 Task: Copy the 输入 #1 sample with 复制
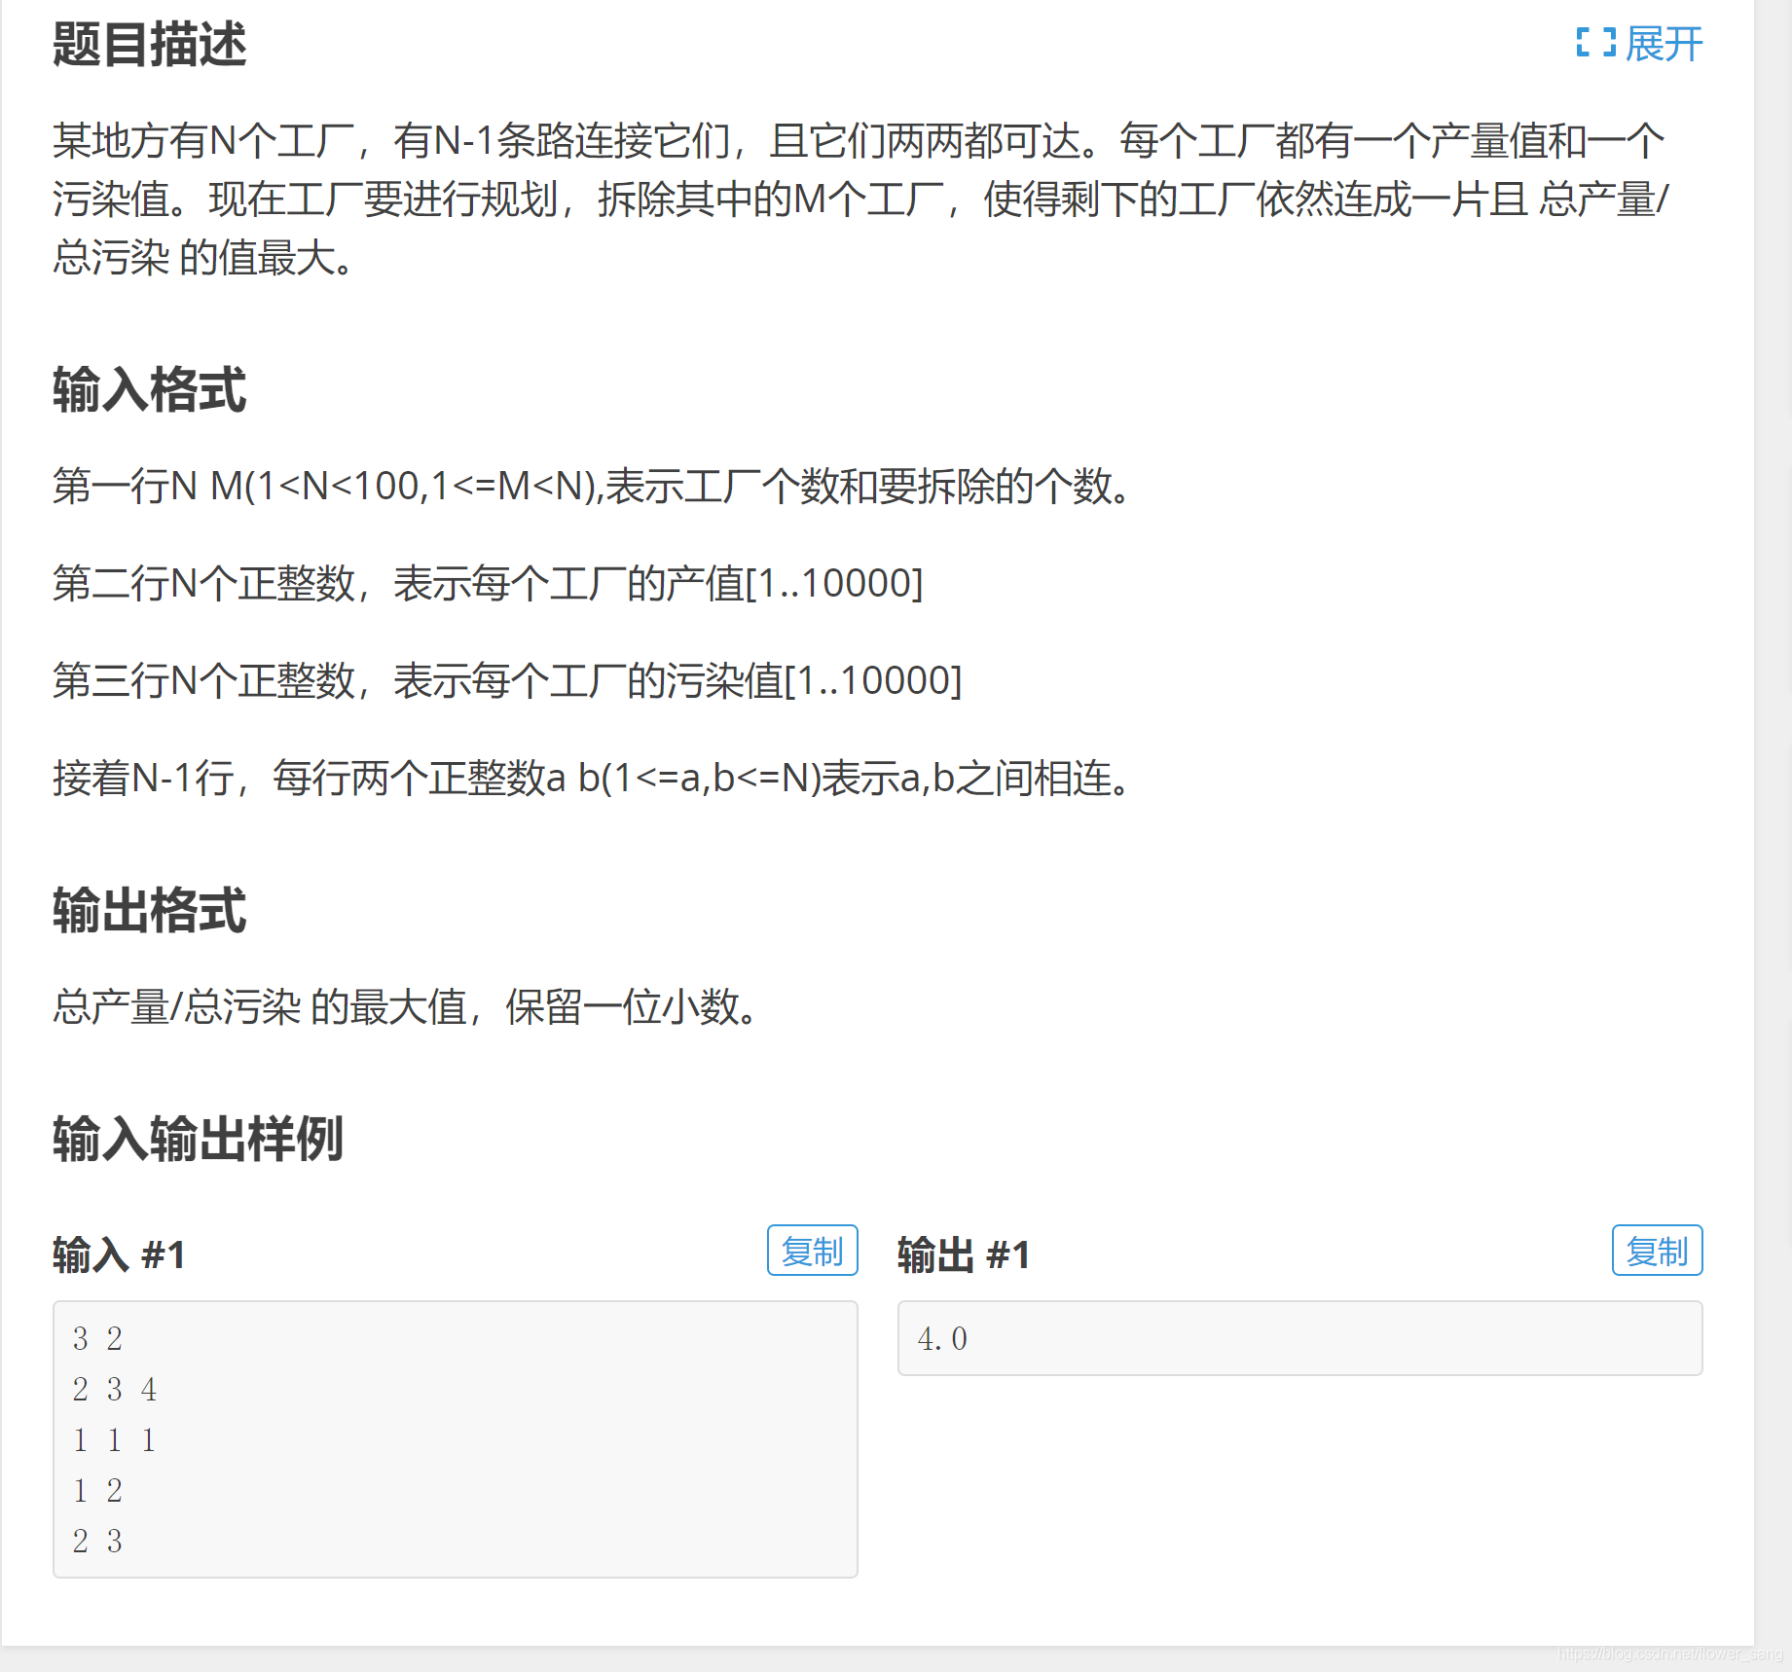tap(812, 1251)
